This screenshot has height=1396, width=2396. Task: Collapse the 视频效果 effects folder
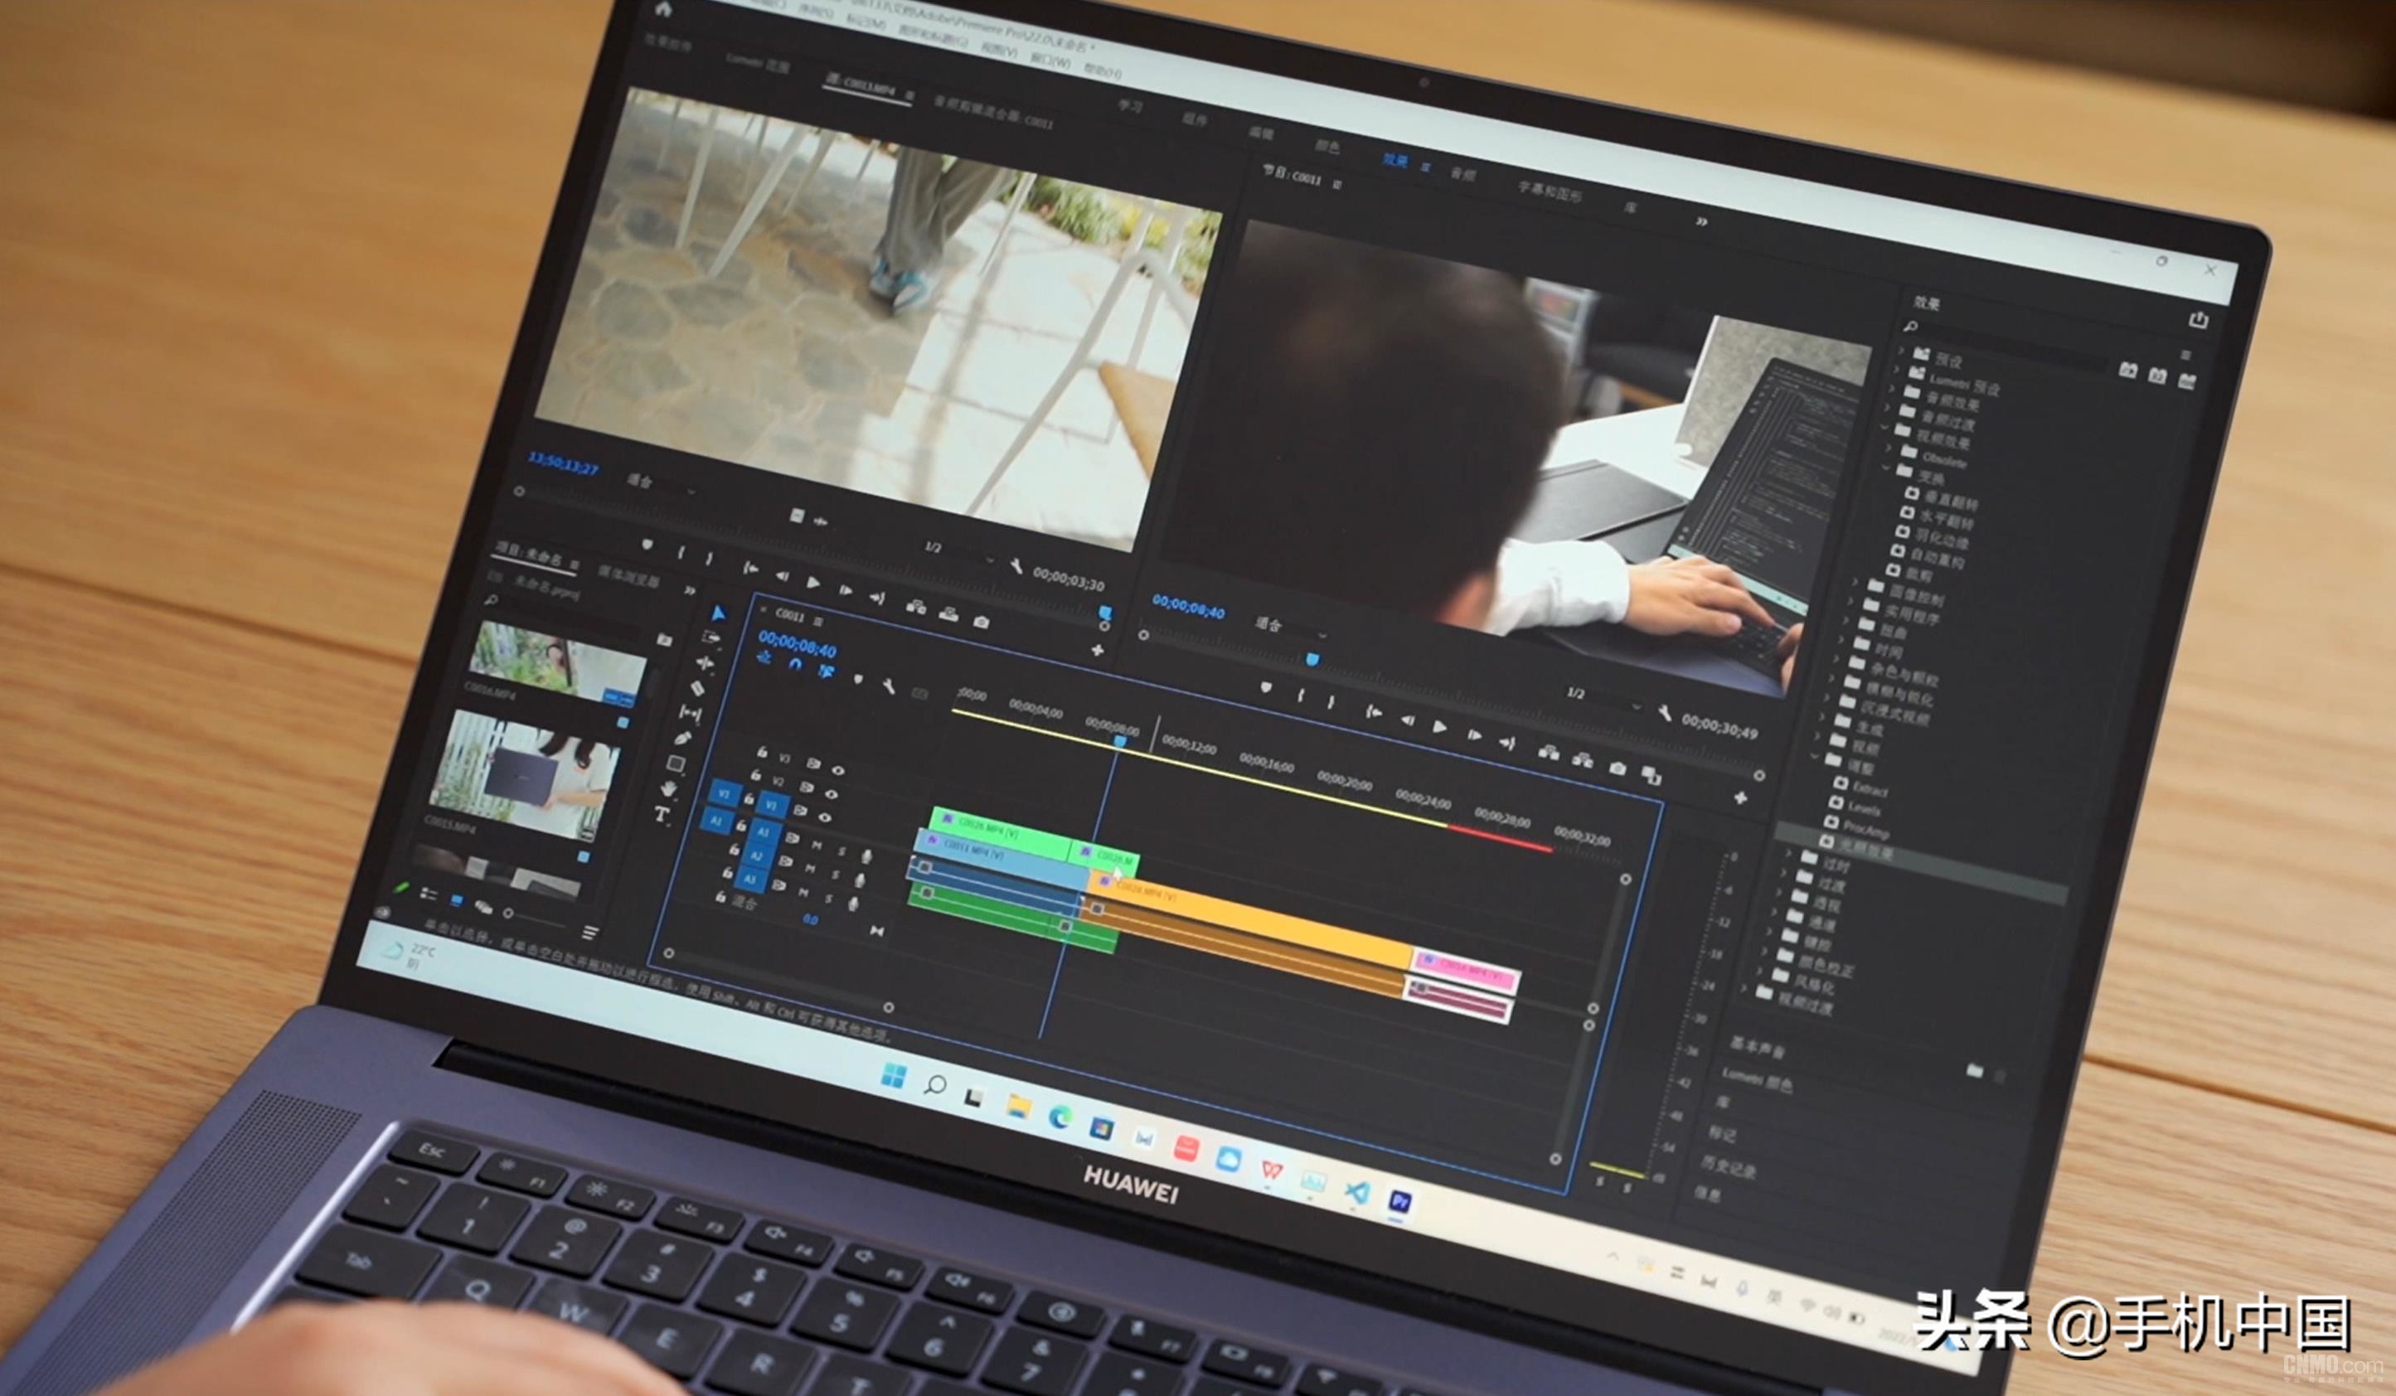[x=1885, y=428]
